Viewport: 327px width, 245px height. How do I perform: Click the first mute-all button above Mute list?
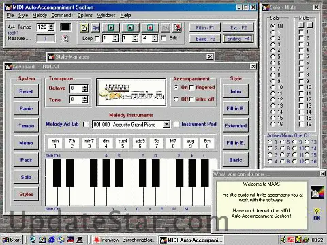point(301,24)
